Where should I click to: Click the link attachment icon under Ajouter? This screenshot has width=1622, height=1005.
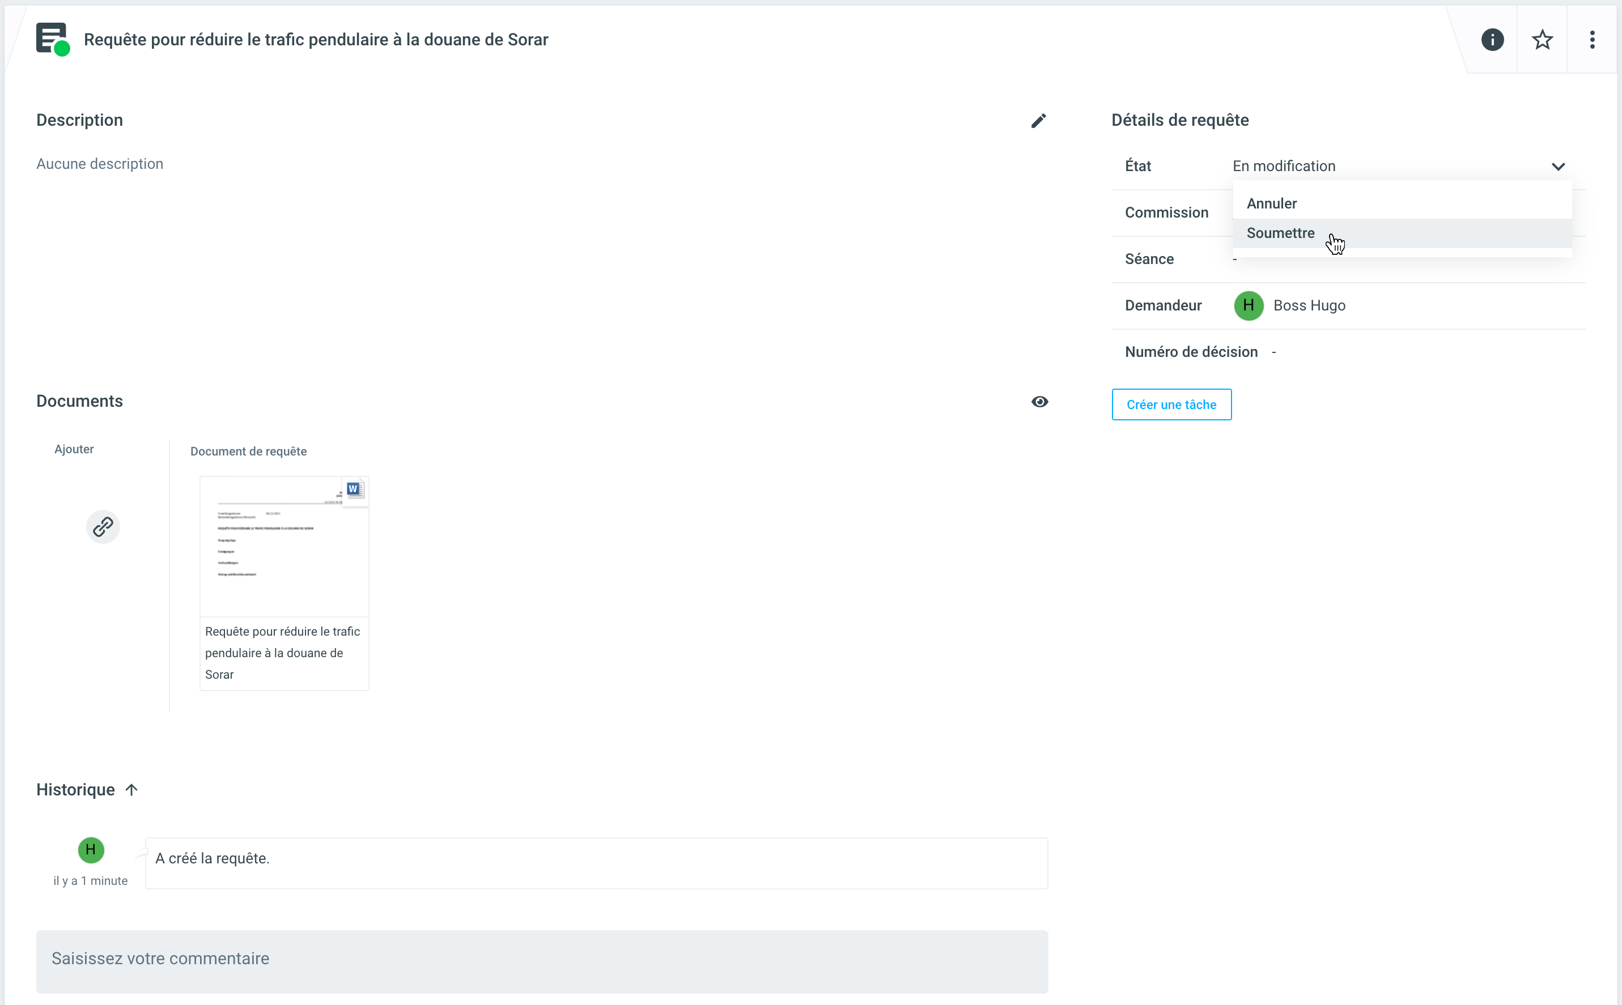click(103, 527)
